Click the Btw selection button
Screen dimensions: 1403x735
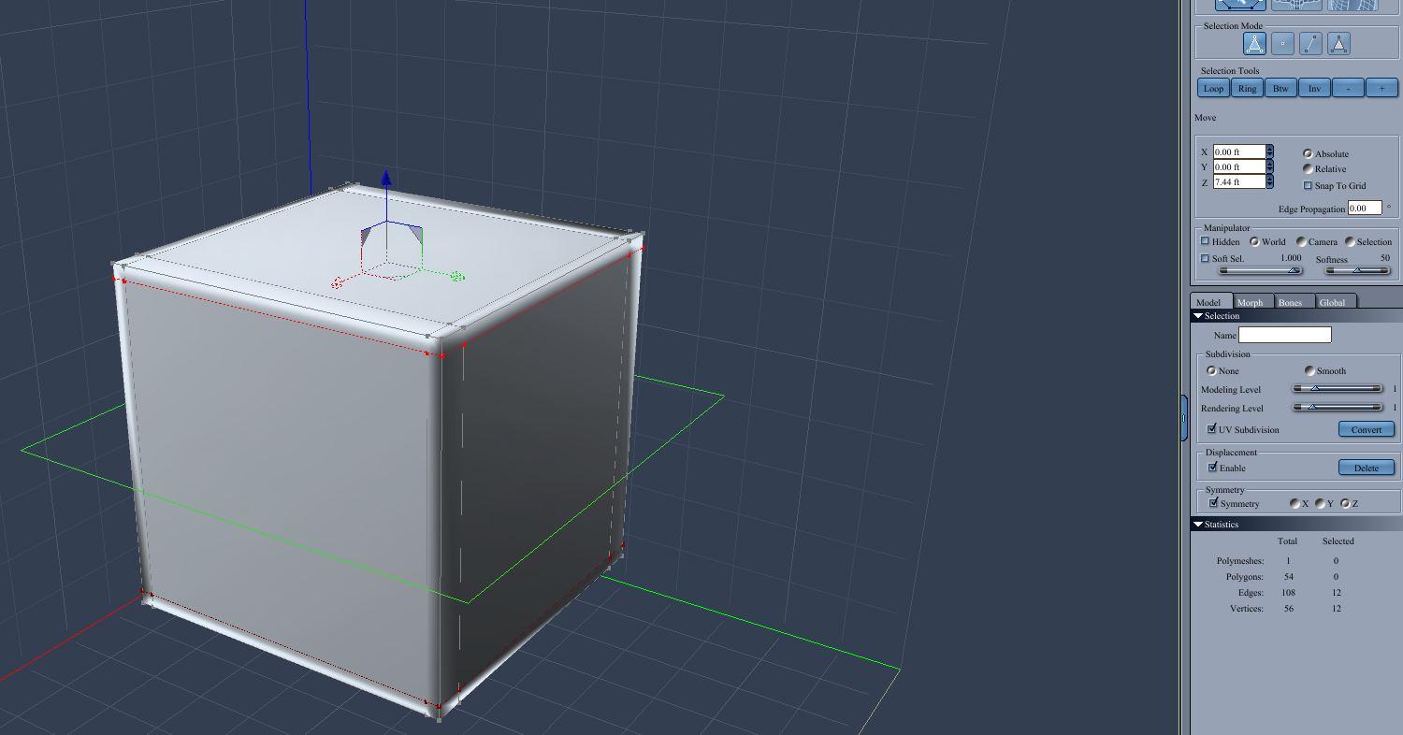tap(1280, 89)
